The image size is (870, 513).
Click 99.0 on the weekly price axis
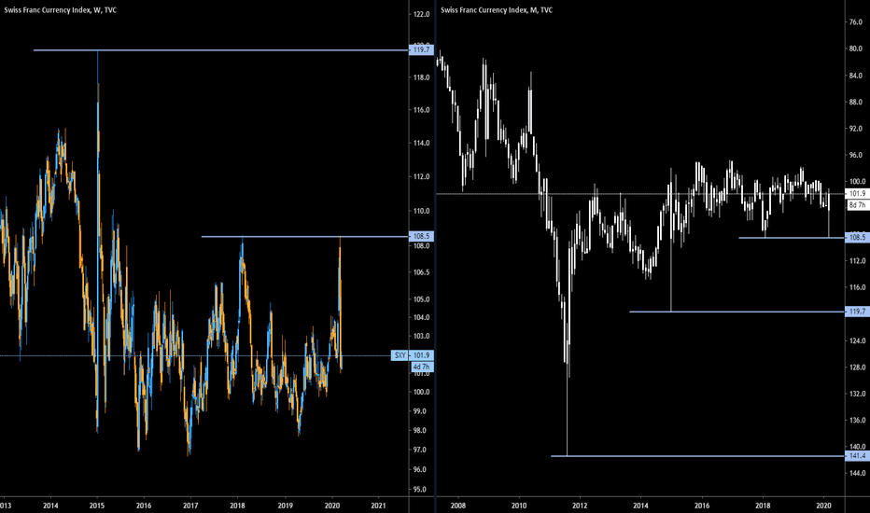pyautogui.click(x=421, y=411)
